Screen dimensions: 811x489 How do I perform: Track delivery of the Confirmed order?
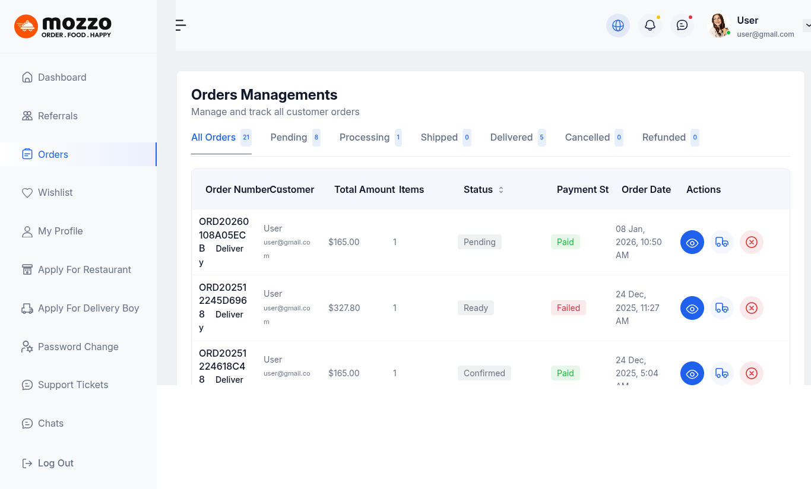coord(721,373)
